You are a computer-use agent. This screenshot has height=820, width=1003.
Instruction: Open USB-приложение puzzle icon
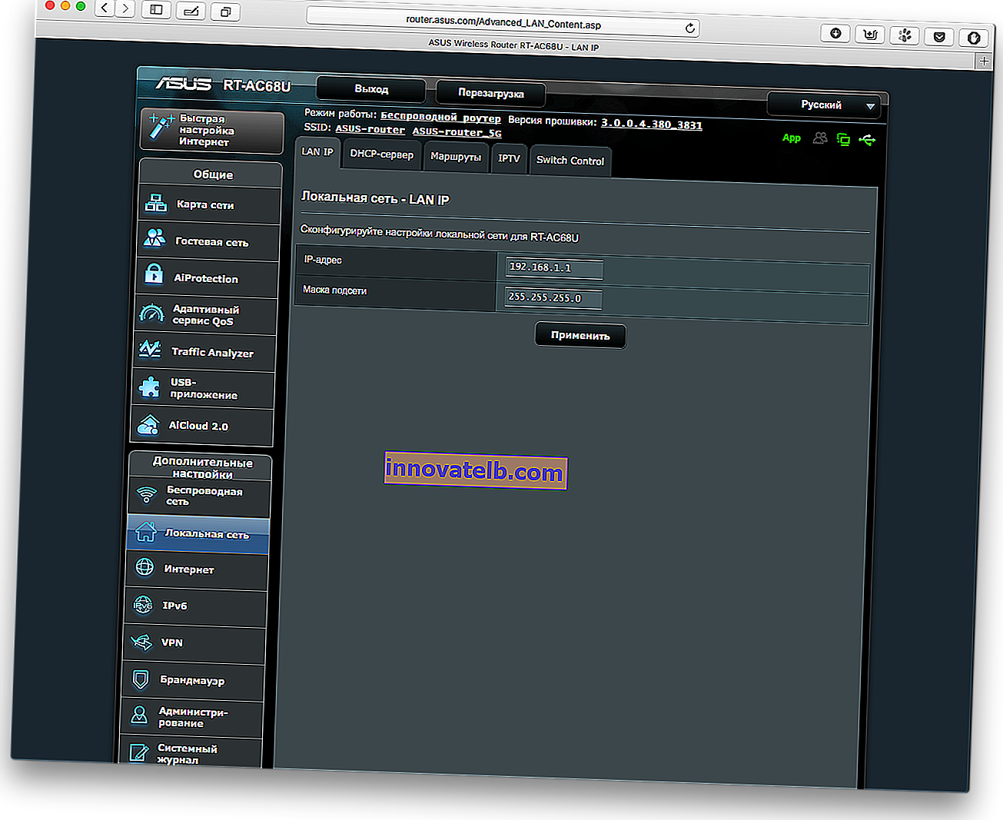click(x=149, y=386)
